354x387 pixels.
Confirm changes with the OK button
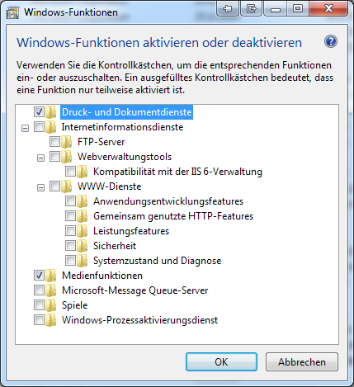[221, 362]
